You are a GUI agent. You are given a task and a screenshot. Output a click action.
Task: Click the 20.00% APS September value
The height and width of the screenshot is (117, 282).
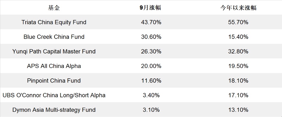tap(151, 66)
